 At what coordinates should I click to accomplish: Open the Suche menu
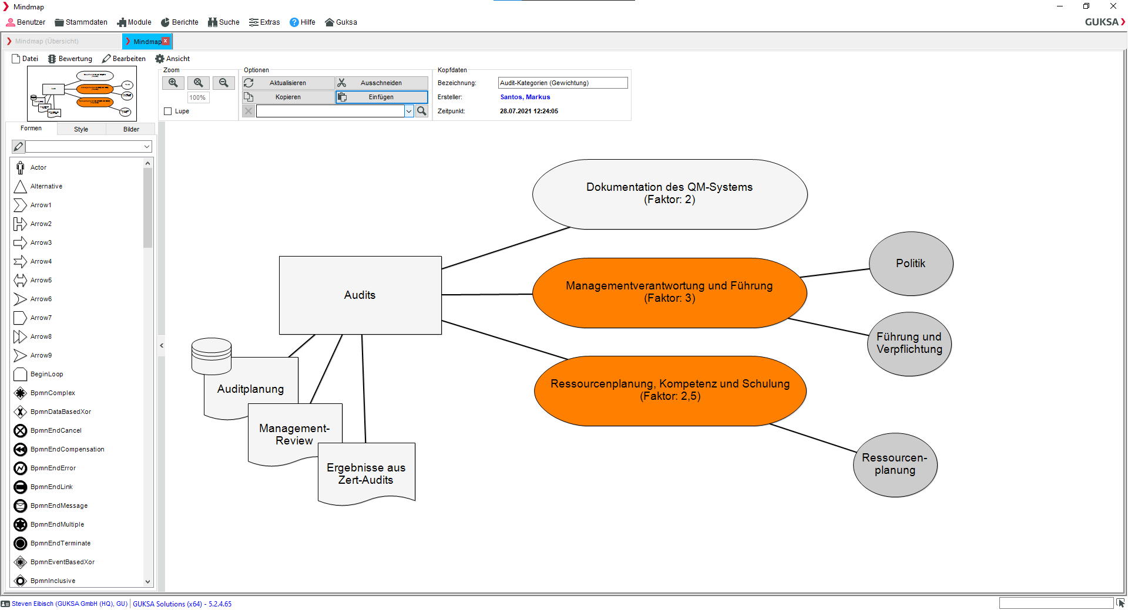pos(224,22)
